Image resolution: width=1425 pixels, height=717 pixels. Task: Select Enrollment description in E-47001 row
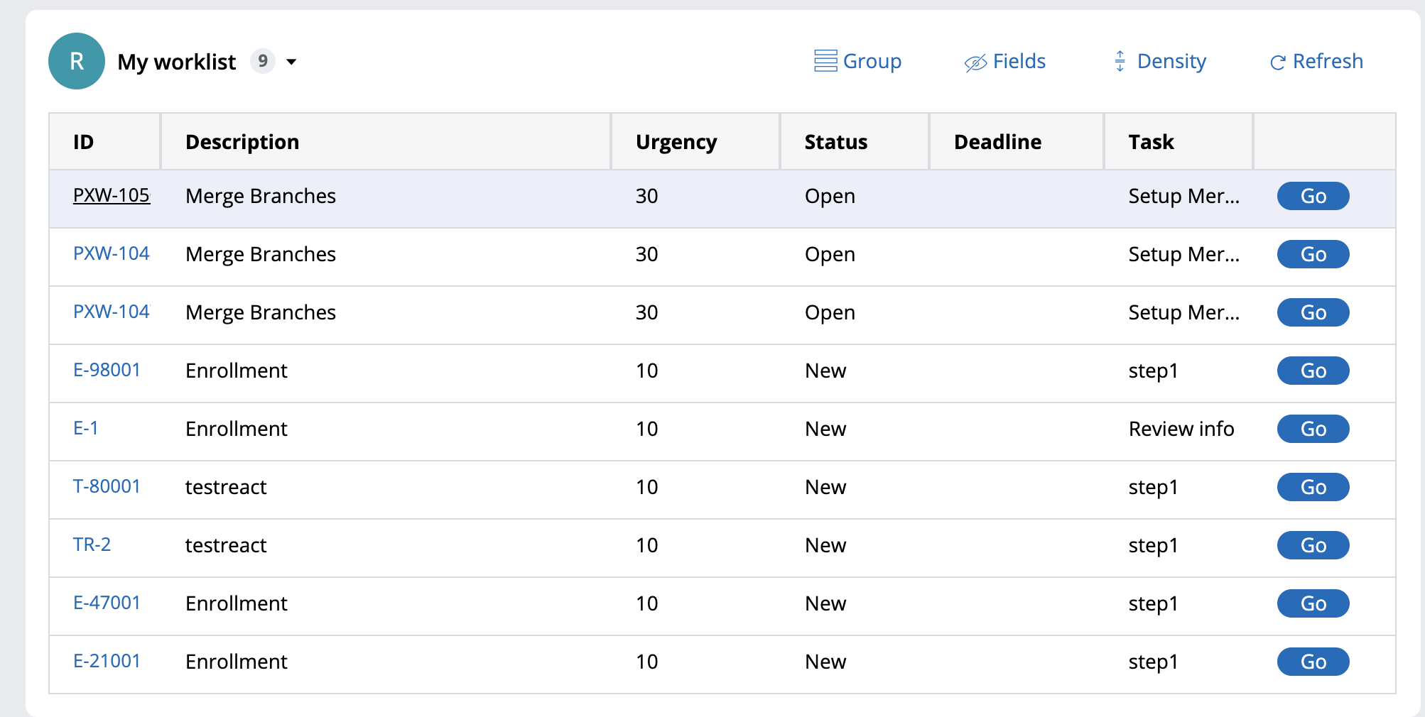tap(237, 603)
